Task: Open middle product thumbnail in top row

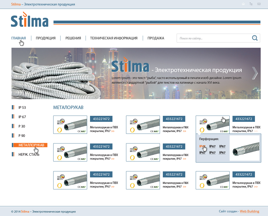Action: coord(143,125)
